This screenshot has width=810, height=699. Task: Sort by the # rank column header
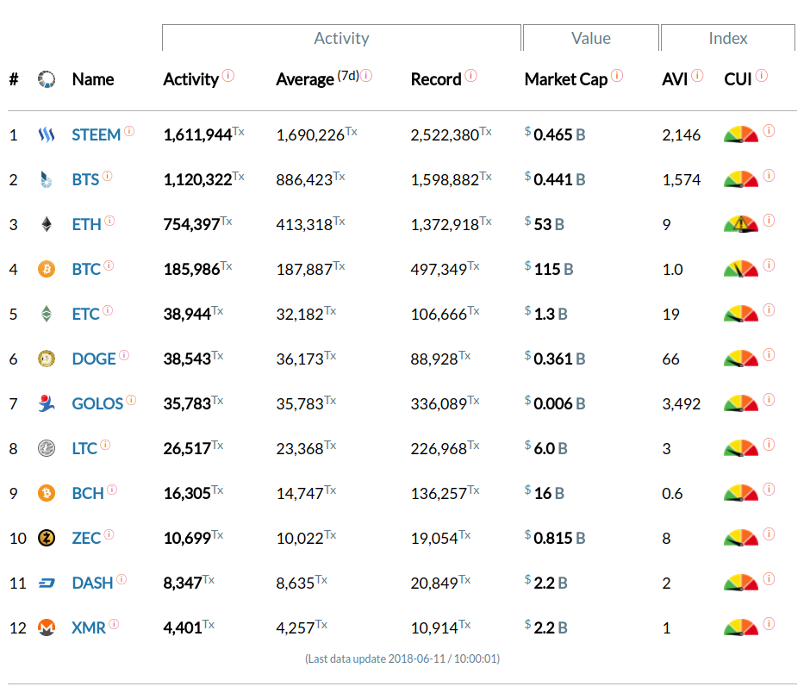14,79
